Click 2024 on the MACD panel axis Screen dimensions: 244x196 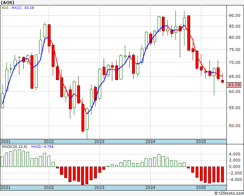tap(150, 187)
